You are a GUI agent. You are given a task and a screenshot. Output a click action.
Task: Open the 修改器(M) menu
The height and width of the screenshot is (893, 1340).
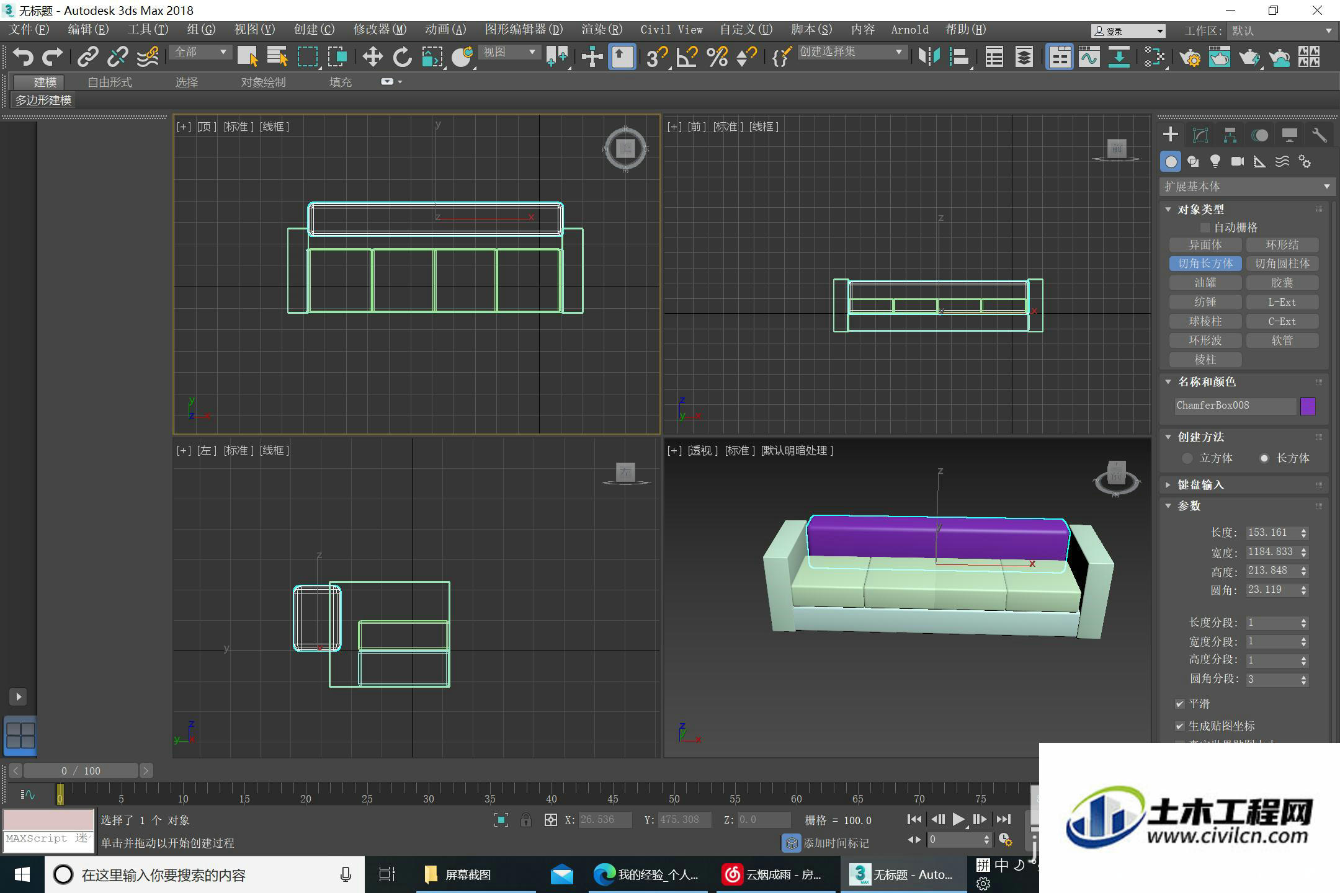pyautogui.click(x=380, y=30)
